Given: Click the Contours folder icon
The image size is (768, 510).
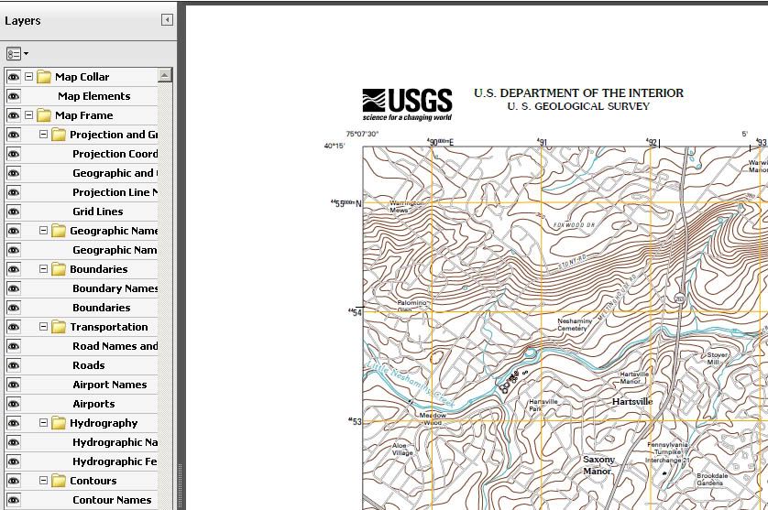Looking at the screenshot, I should [x=59, y=481].
